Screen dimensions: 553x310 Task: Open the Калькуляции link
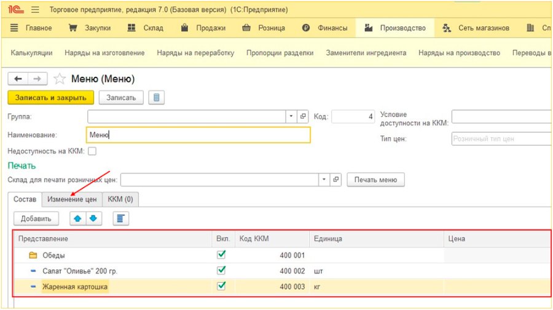(x=31, y=53)
